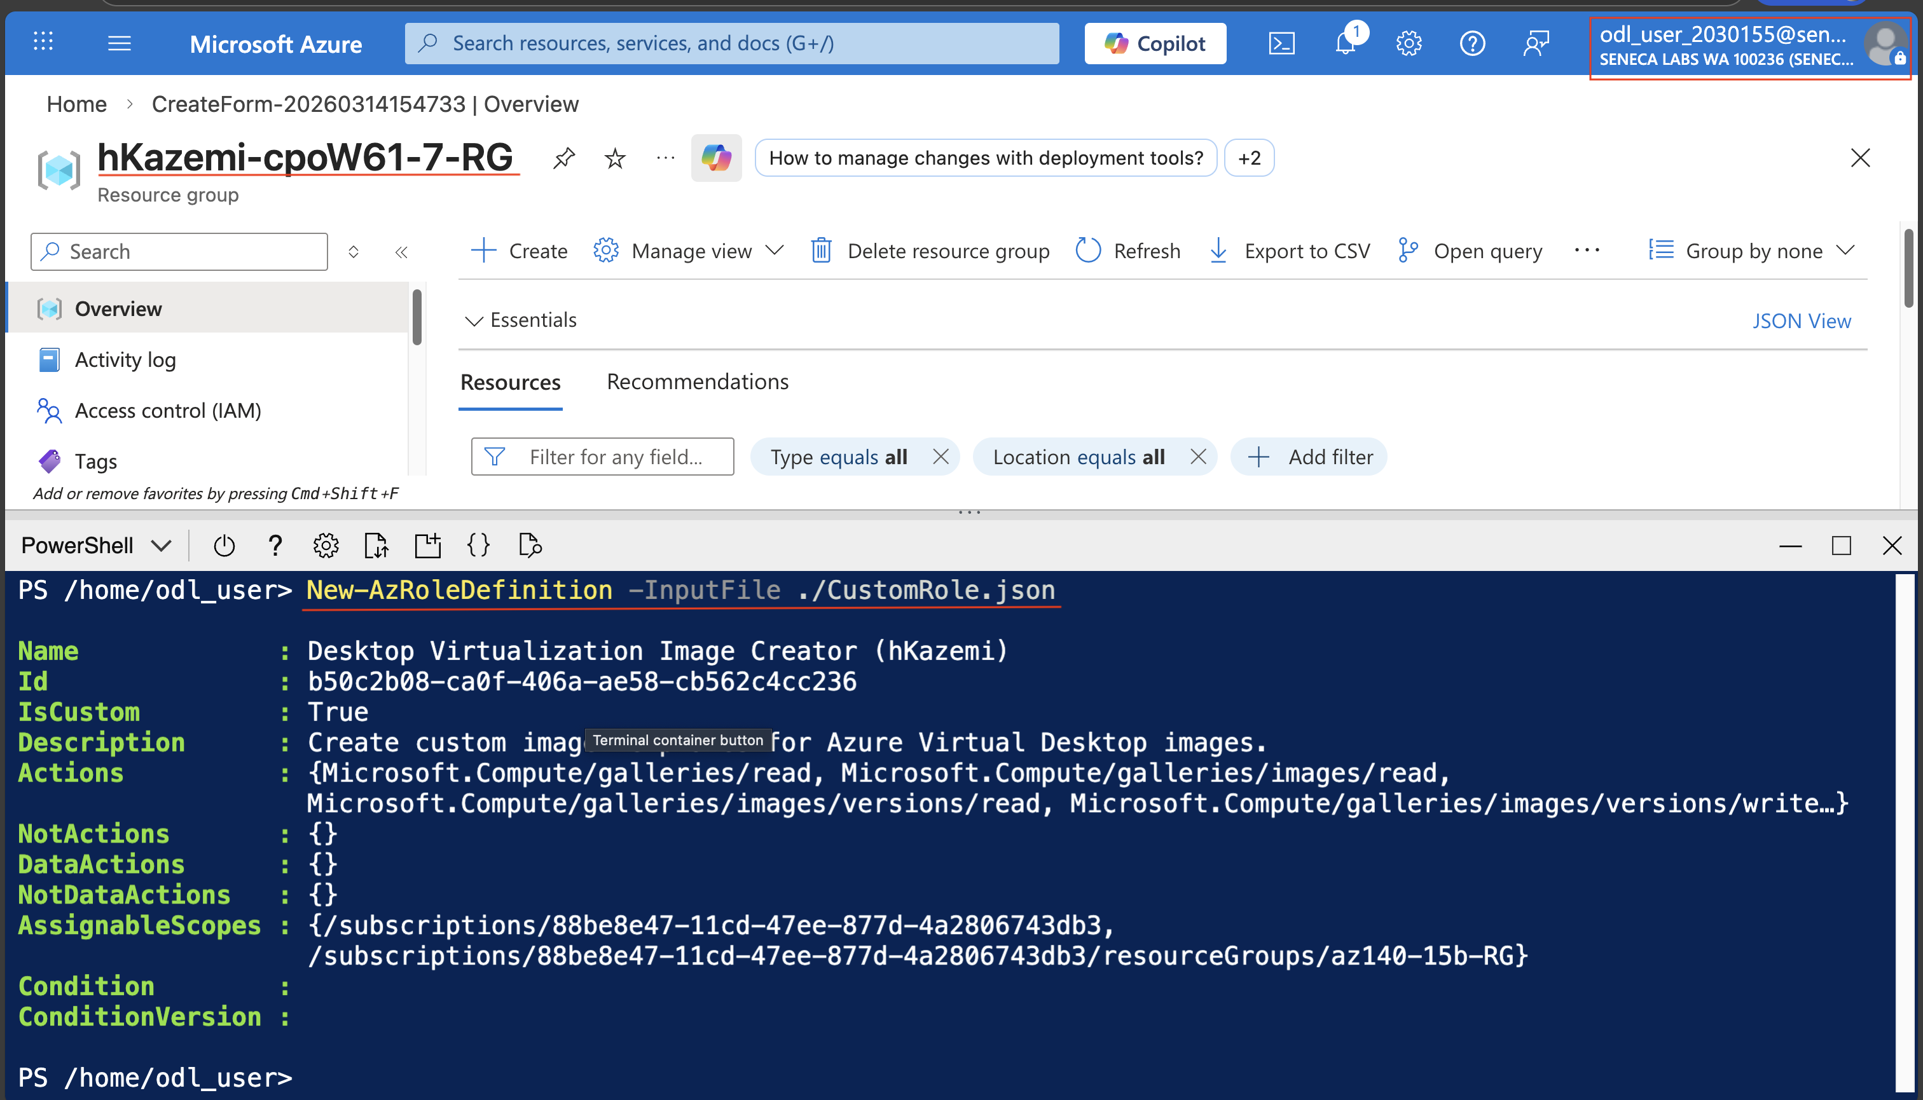
Task: Open the toolbar overflow ellipsis menu
Action: [1587, 250]
